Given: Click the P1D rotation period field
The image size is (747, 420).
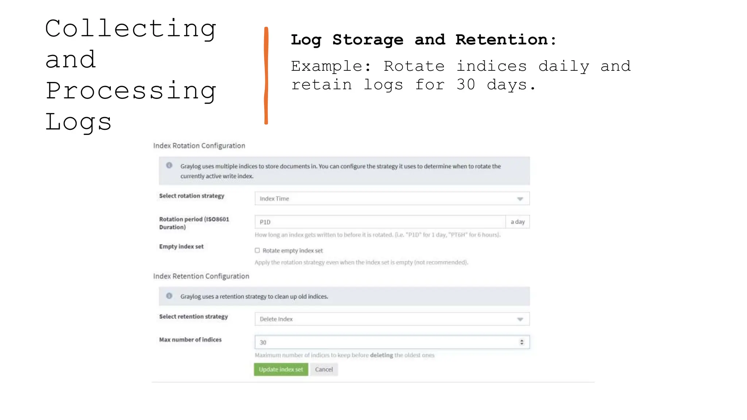Looking at the screenshot, I should pyautogui.click(x=380, y=222).
